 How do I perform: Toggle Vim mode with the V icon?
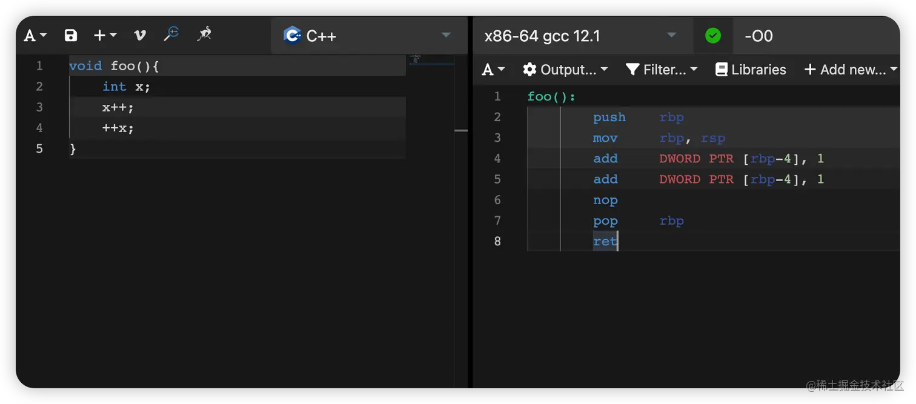(x=140, y=35)
